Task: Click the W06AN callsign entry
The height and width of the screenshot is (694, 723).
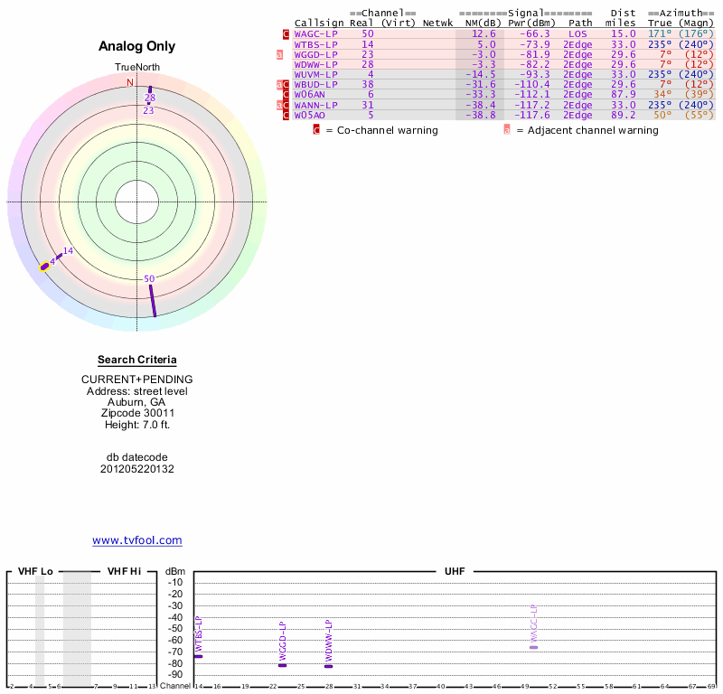Action: [310, 94]
